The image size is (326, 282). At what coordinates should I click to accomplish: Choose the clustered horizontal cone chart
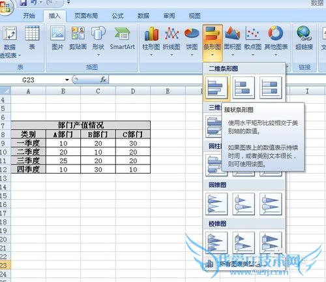tap(216, 204)
